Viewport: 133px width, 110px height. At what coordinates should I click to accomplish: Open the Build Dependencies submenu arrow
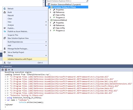(46, 42)
